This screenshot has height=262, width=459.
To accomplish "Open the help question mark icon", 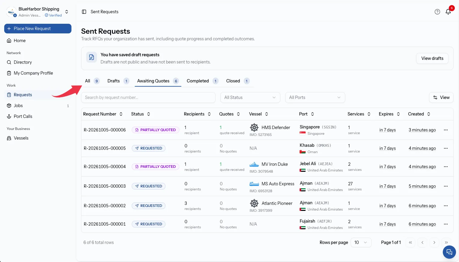I will click(x=437, y=12).
